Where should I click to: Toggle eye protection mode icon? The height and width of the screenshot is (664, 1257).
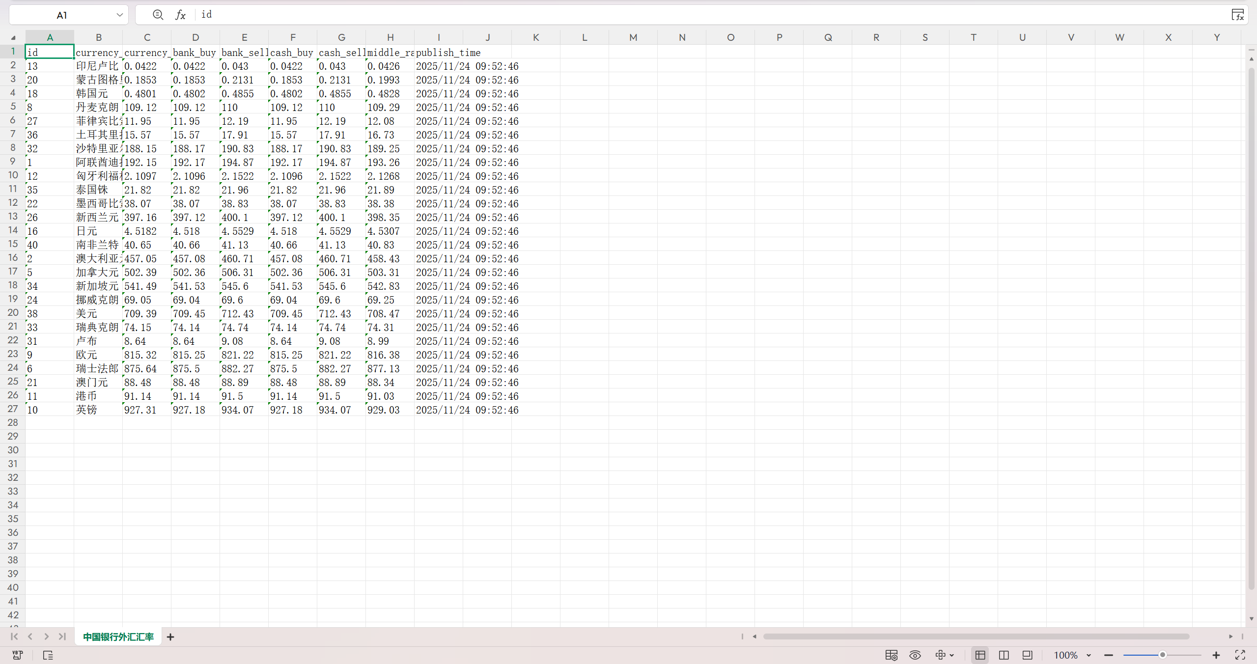[x=915, y=655]
